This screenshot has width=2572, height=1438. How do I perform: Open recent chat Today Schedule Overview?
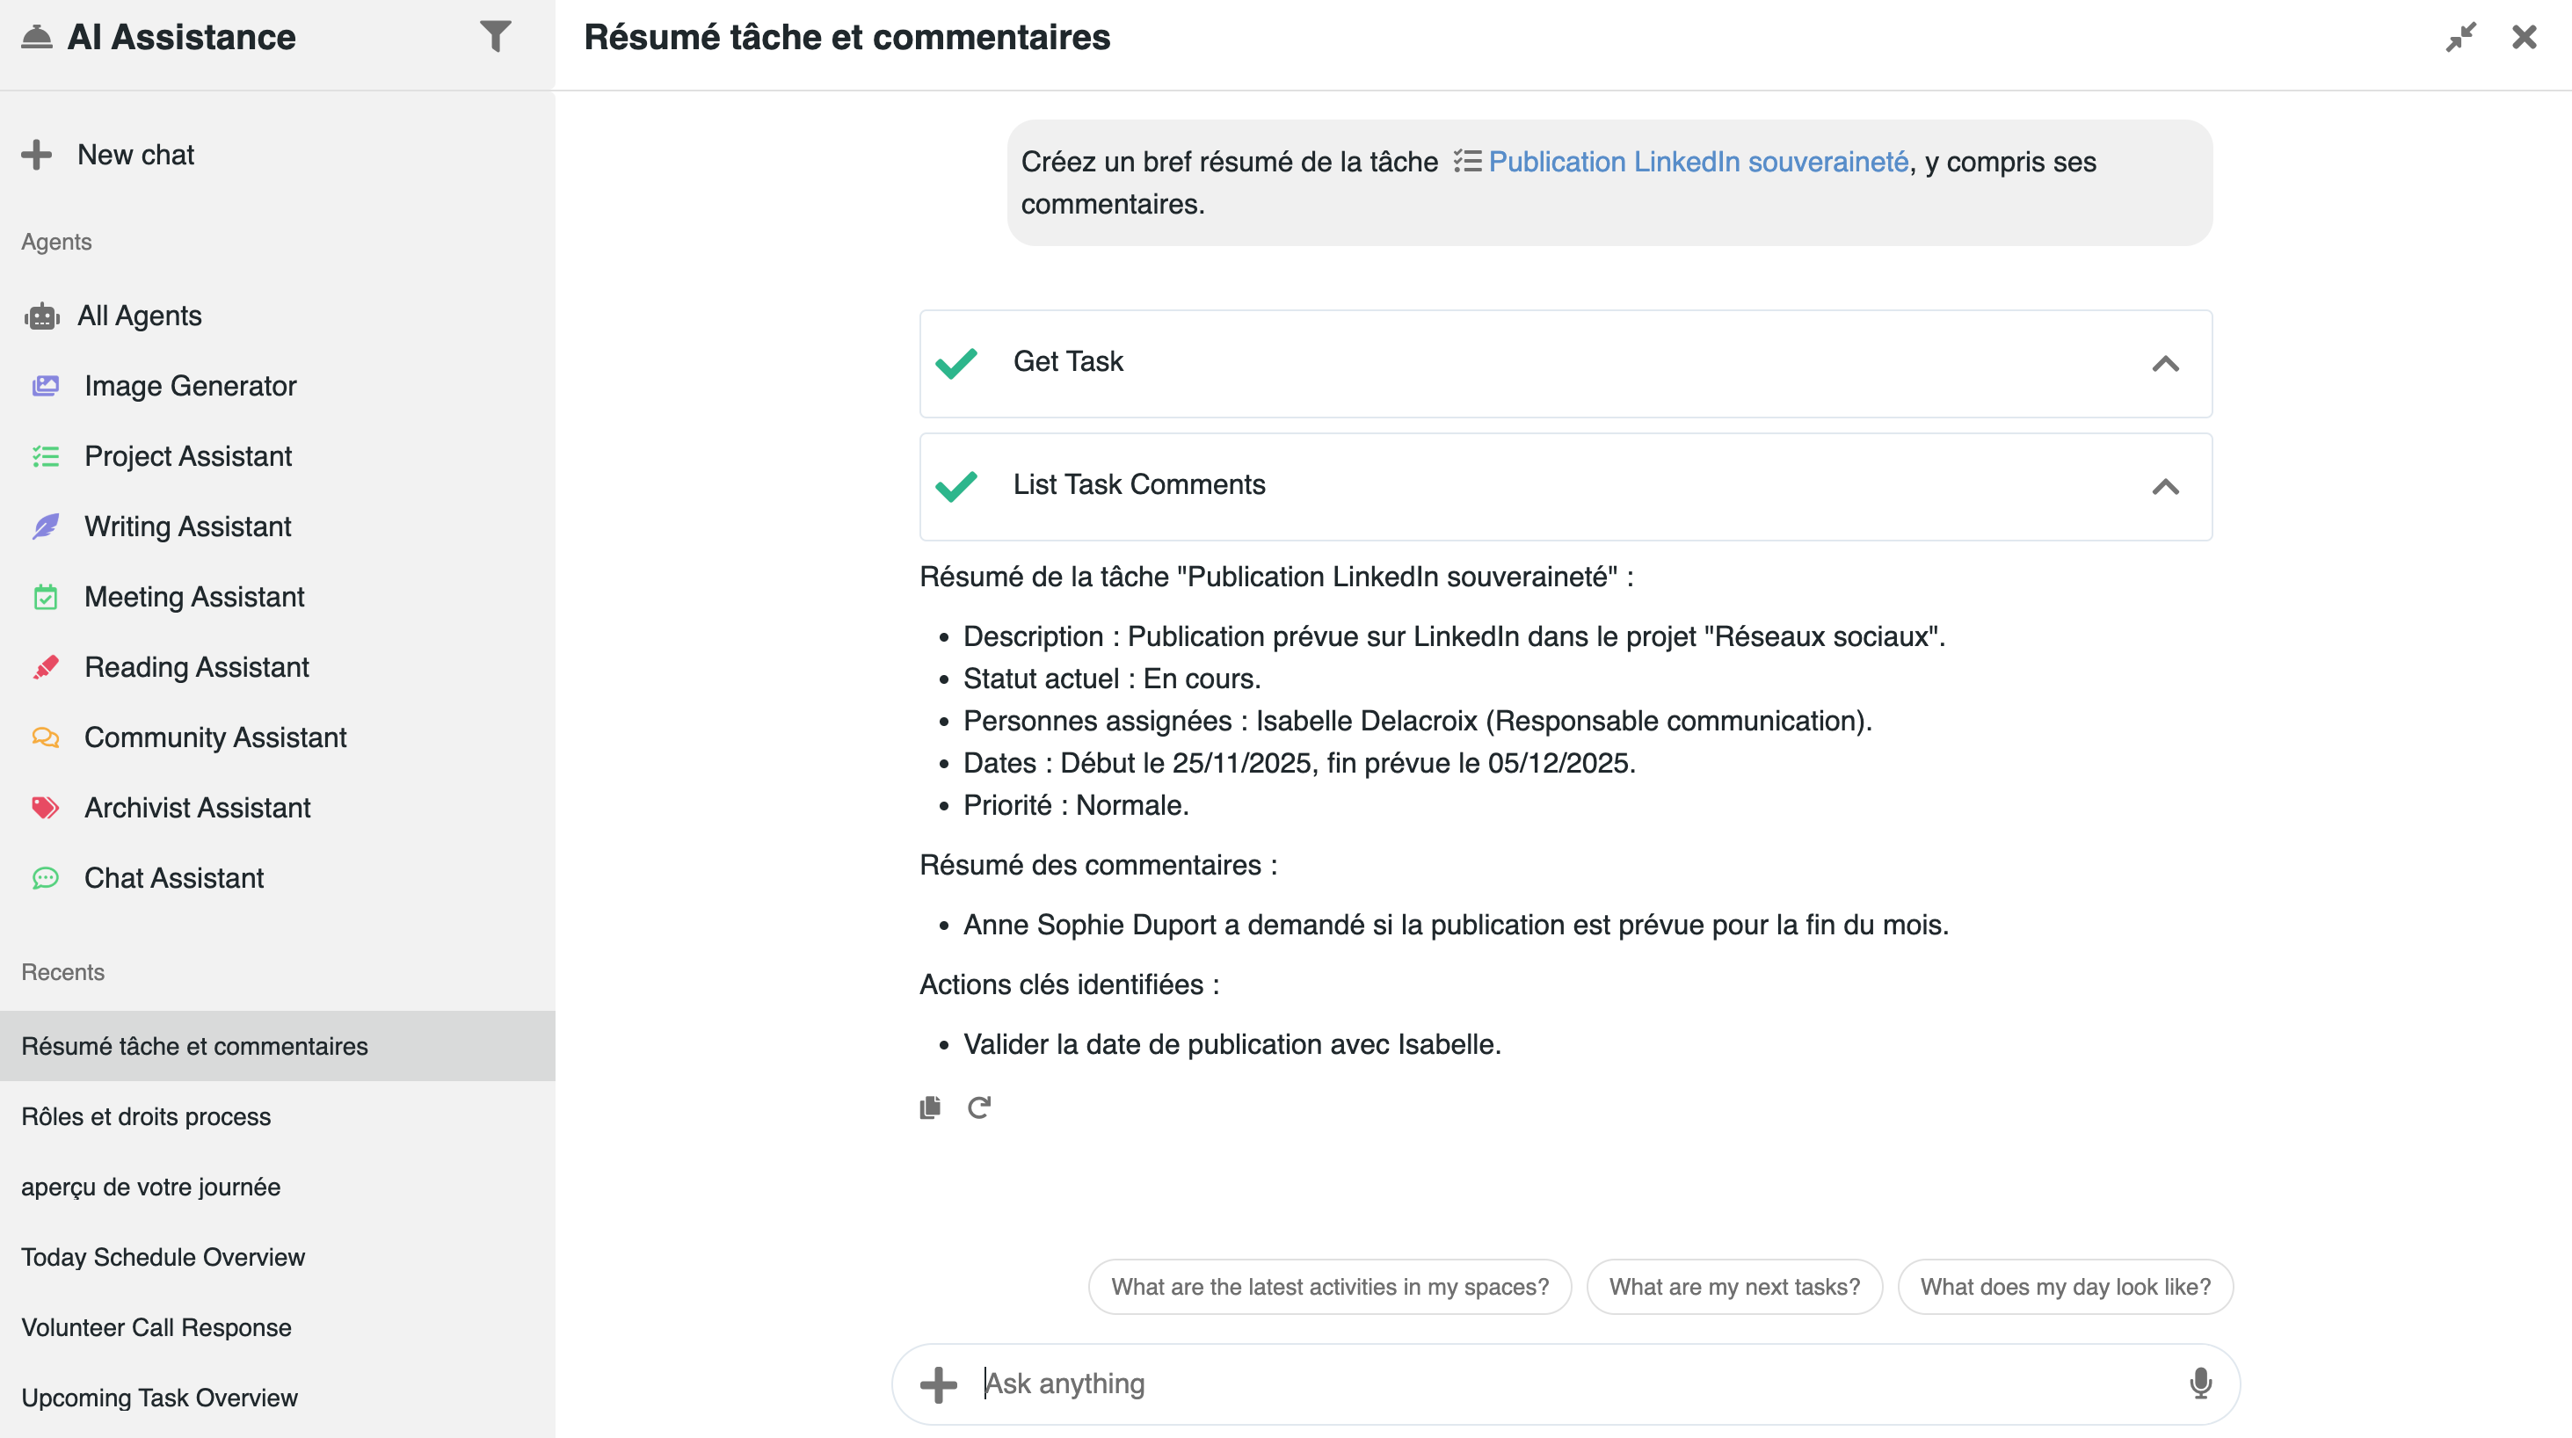163,1256
